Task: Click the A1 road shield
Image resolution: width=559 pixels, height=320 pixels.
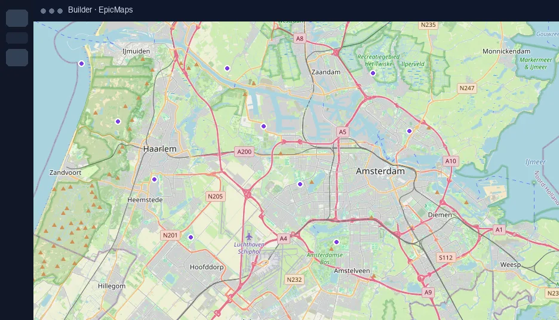Action: tap(499, 230)
